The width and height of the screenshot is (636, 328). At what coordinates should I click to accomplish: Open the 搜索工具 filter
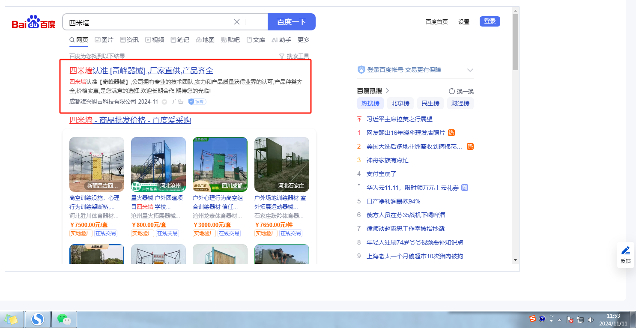pos(294,56)
